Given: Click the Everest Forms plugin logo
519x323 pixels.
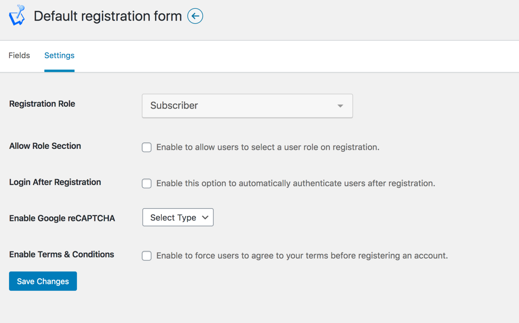Looking at the screenshot, I should click(x=17, y=15).
